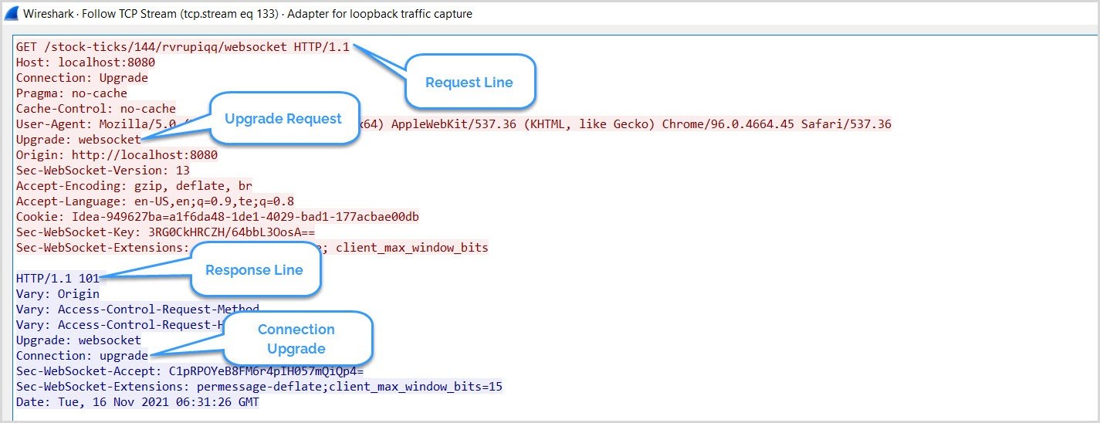Click the HTTP/1.1 101 response line
Viewport: 1100px width, 423px height.
(x=57, y=278)
